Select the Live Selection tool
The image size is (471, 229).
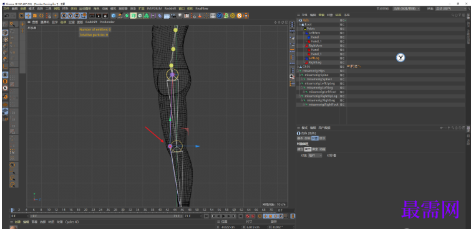click(x=22, y=16)
